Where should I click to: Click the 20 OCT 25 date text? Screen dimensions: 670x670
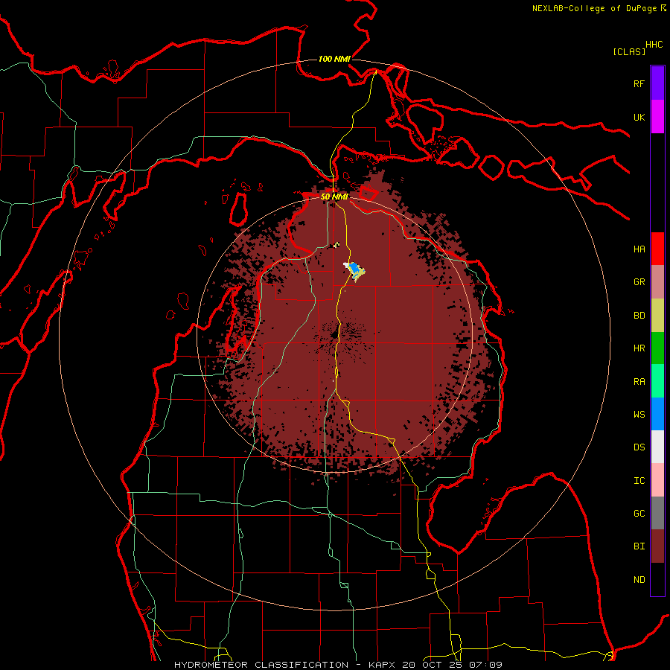[x=433, y=665]
